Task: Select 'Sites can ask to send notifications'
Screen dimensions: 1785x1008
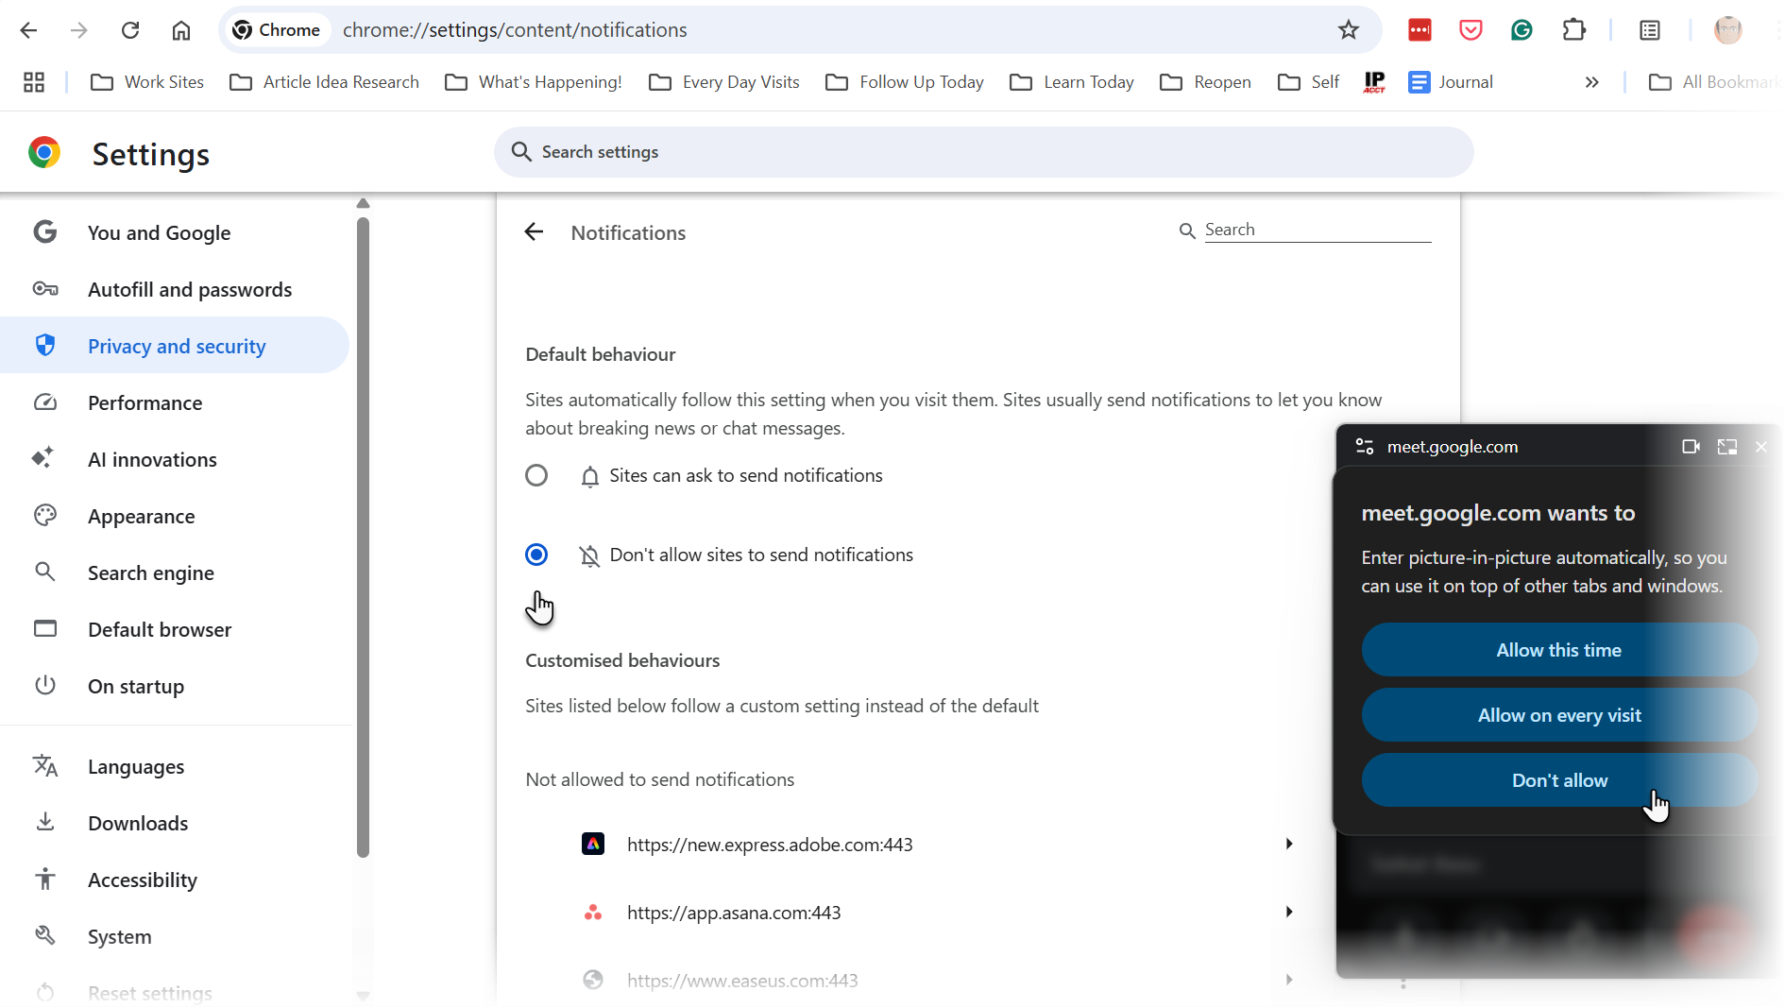Action: pos(536,475)
